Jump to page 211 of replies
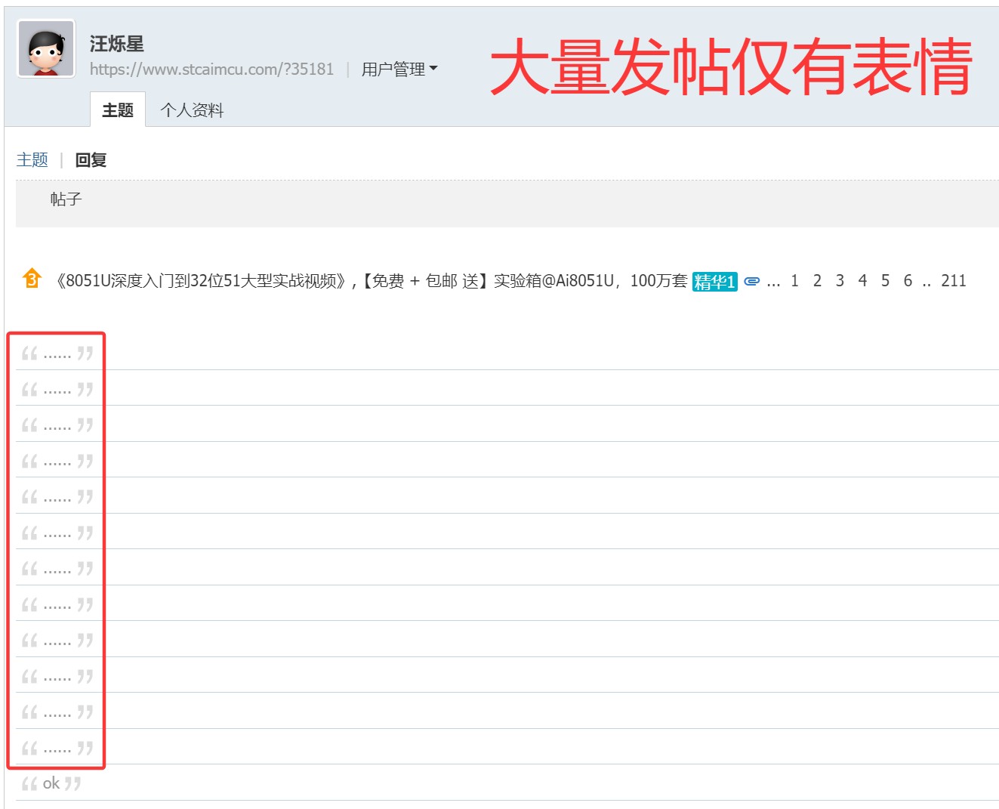The height and width of the screenshot is (809, 999). coord(953,280)
